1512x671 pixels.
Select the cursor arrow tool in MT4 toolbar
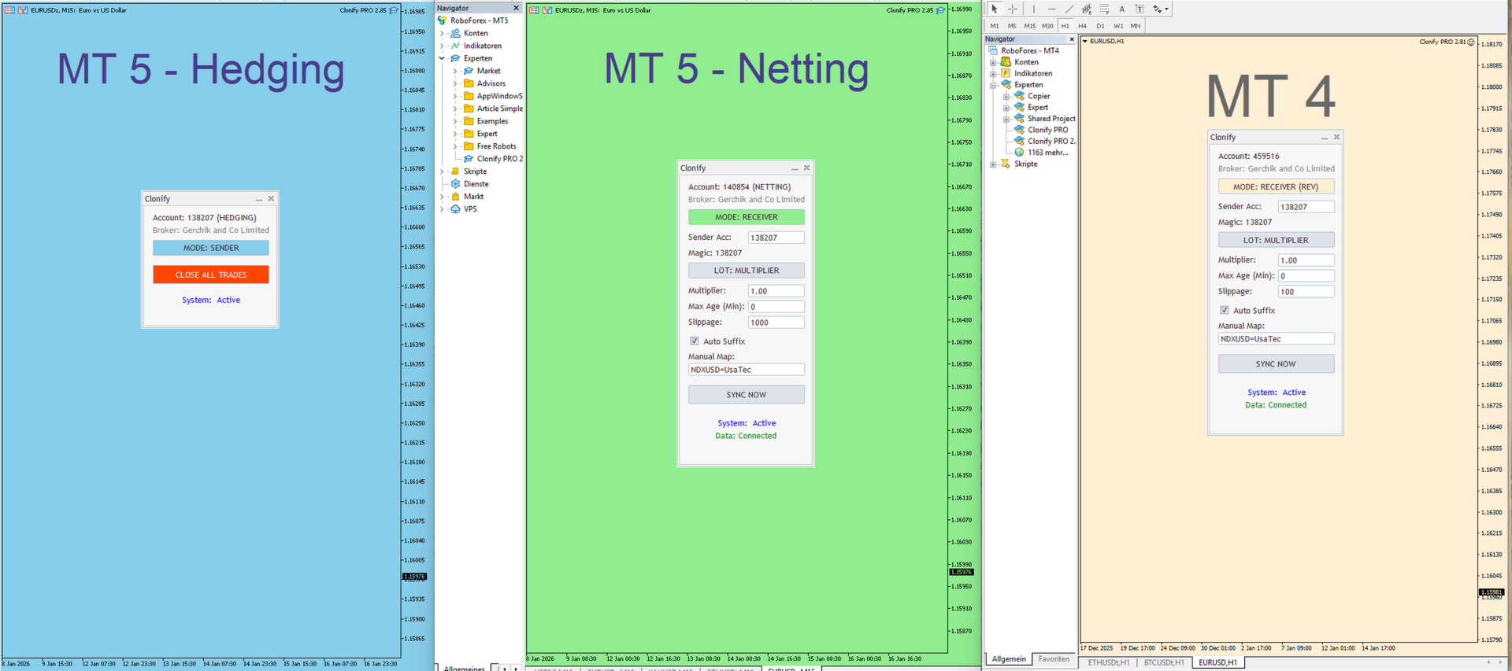[x=995, y=9]
